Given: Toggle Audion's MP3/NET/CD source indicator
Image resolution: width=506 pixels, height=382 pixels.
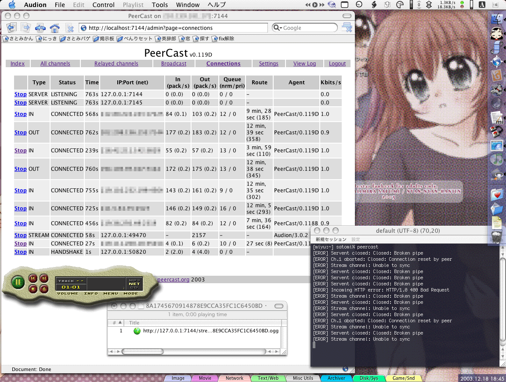Looking at the screenshot, I should pos(134,284).
